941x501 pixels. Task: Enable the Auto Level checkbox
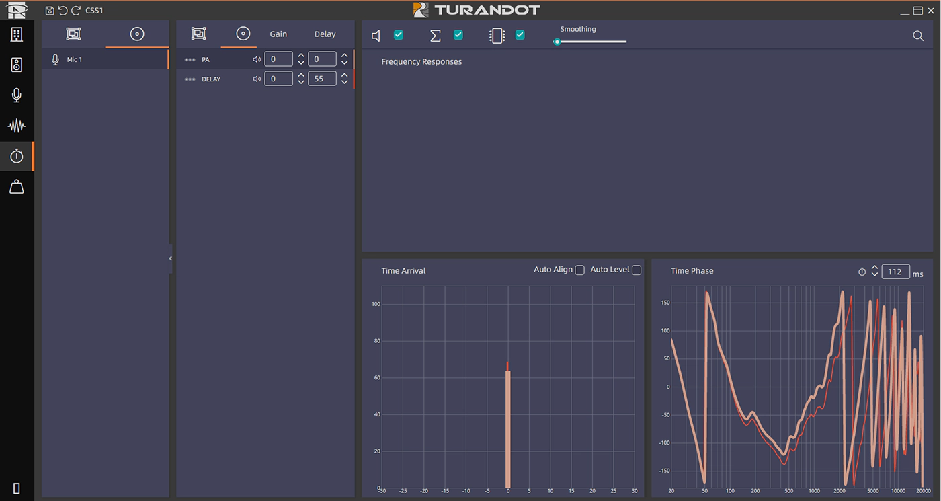click(x=636, y=270)
